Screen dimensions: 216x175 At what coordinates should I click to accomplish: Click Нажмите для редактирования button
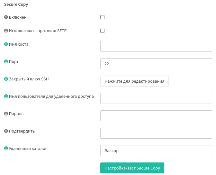134,81
